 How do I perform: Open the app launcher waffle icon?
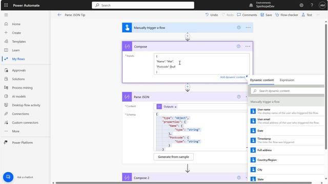coord(6,5)
